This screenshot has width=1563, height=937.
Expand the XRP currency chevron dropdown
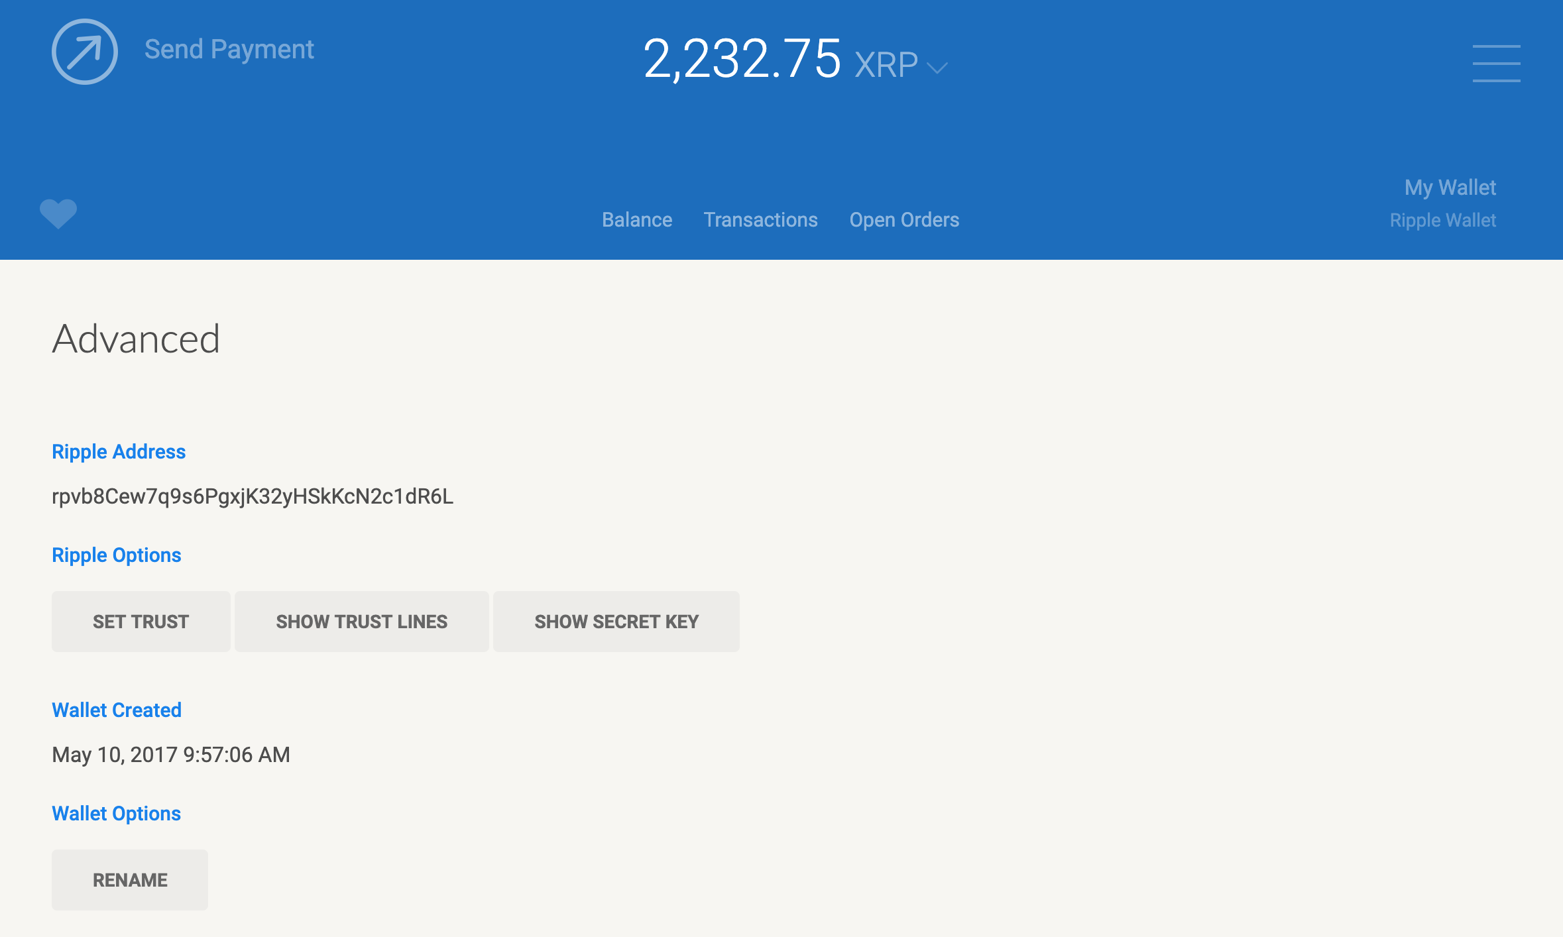click(x=937, y=68)
